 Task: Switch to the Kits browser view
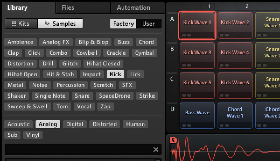[21, 24]
